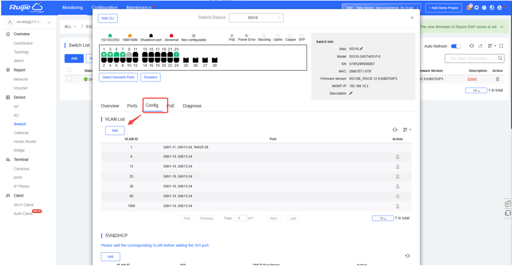The width and height of the screenshot is (512, 267).
Task: Click switch port 1 icon
Action: coord(104,54)
